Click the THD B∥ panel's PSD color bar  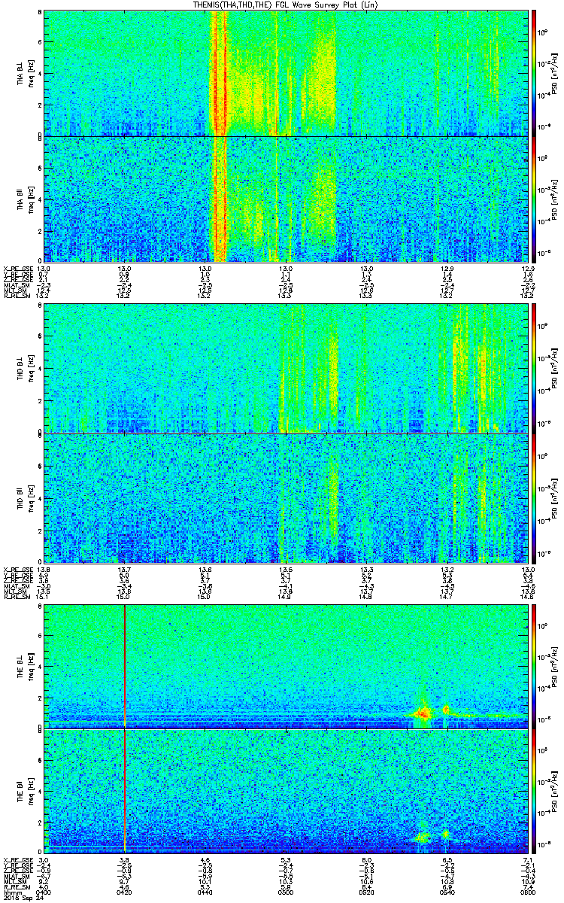(x=534, y=497)
